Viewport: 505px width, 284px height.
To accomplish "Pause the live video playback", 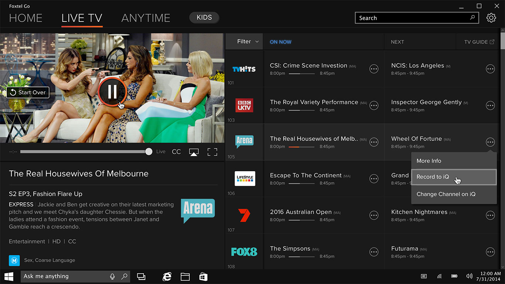I will click(x=112, y=91).
